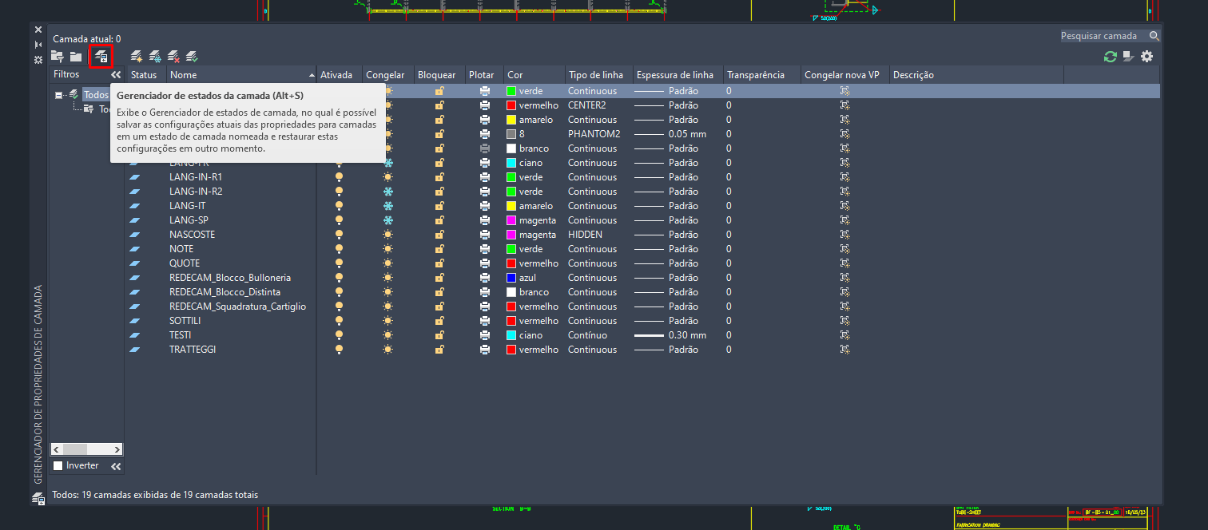This screenshot has width=1208, height=530.
Task: Refresh the layer list
Action: (x=1110, y=56)
